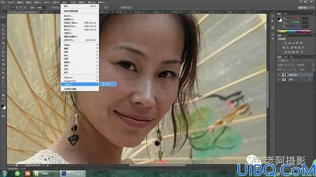Select the Path Selection tool
This screenshot has height=177, width=316.
tap(3, 86)
